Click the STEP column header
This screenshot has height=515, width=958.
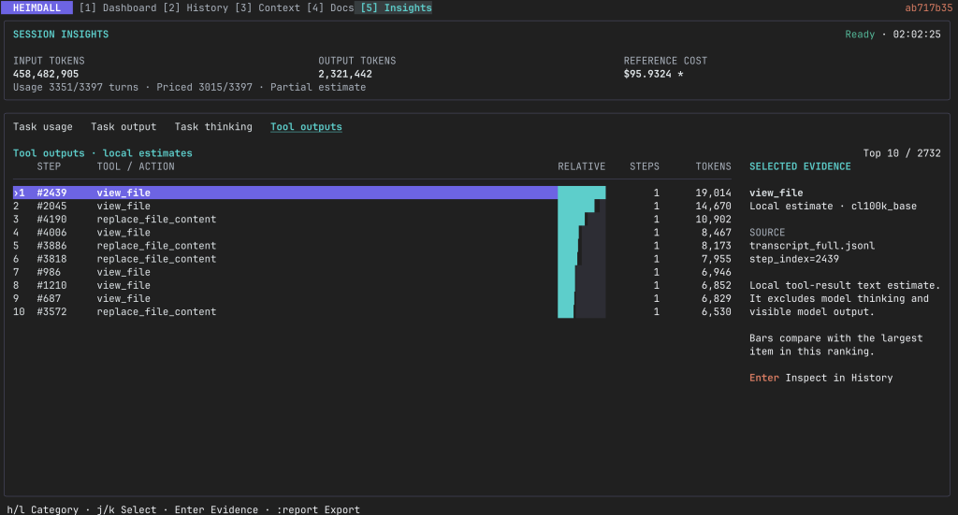[49, 166]
